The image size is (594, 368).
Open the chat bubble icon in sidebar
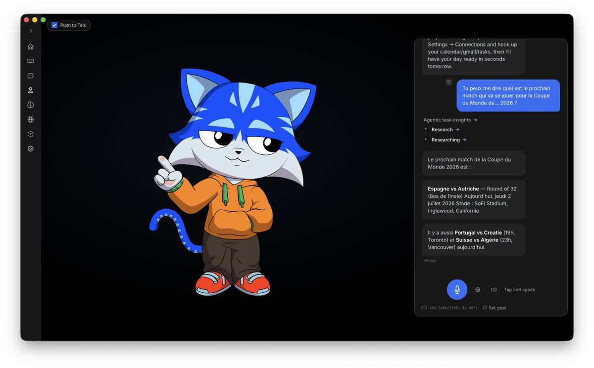(31, 76)
